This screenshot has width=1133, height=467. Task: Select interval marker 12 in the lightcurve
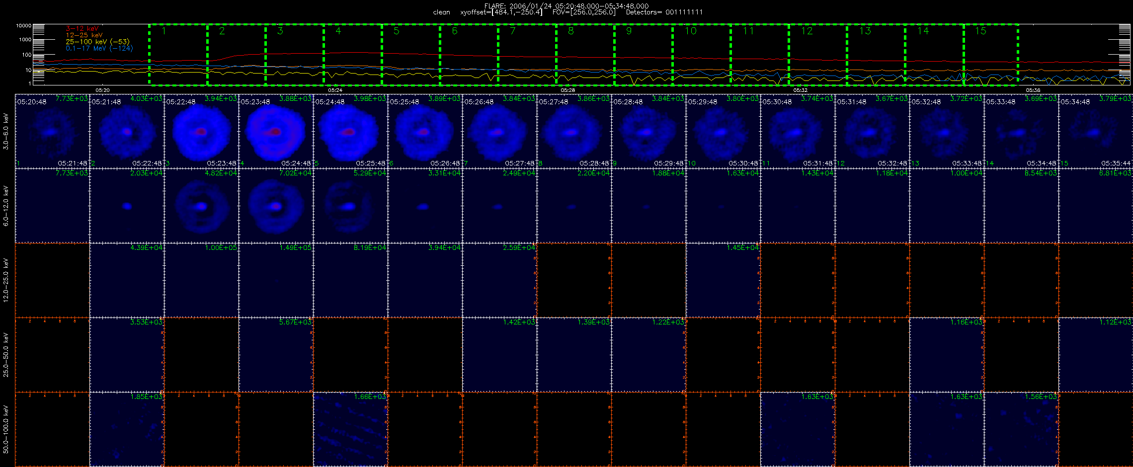pos(807,31)
